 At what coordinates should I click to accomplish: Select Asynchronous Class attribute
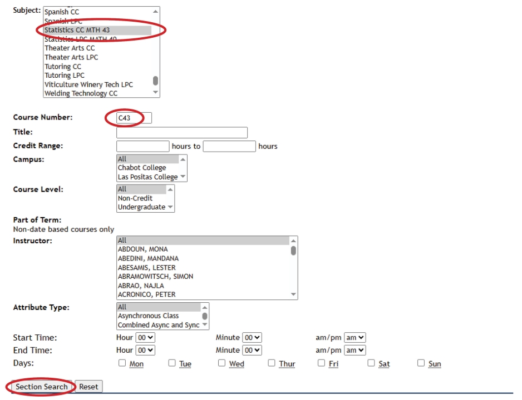pyautogui.click(x=159, y=316)
